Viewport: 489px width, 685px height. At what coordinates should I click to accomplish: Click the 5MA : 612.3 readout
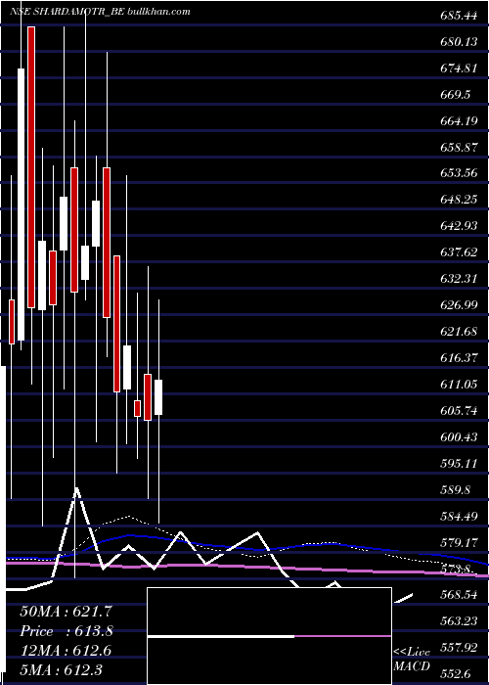tap(63, 669)
